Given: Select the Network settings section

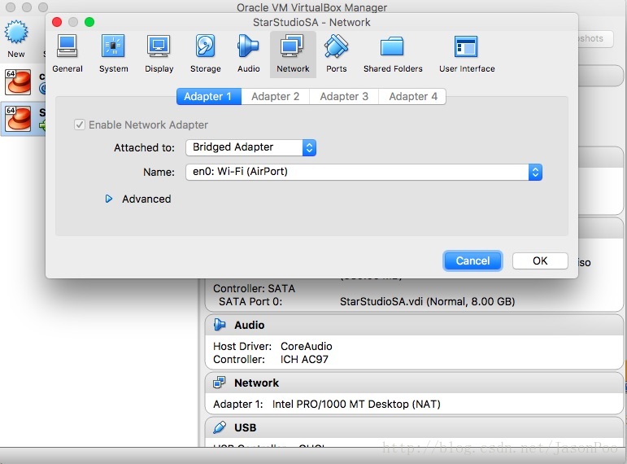Looking at the screenshot, I should (x=293, y=54).
